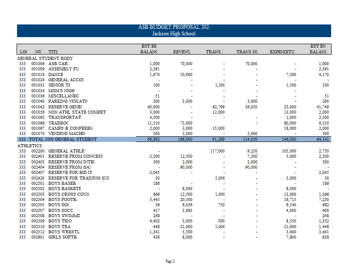
Task: Click the Page 21 footer text
Action: pyautogui.click(x=170, y=261)
